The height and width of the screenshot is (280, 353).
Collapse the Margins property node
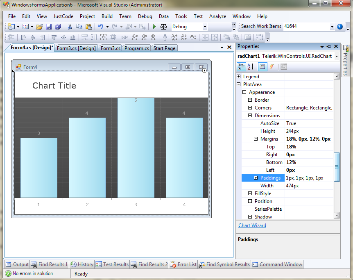256,139
